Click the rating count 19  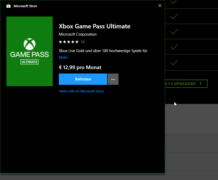tap(83, 42)
